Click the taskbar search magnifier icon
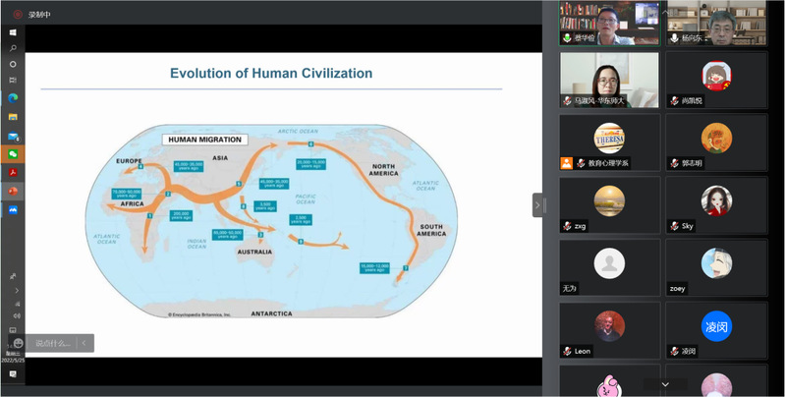Screen dimensions: 785x397 pos(13,48)
